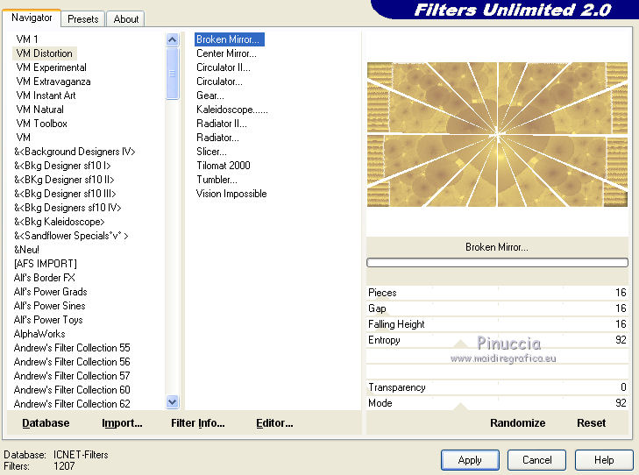Screen dimensions: 639x475
Task: Open the Database menu button
Action: (x=46, y=423)
